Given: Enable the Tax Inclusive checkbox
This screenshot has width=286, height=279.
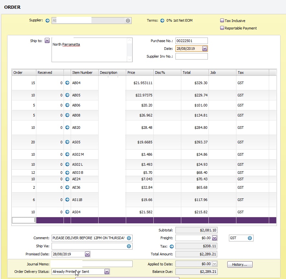Looking at the screenshot, I should 222,20.
